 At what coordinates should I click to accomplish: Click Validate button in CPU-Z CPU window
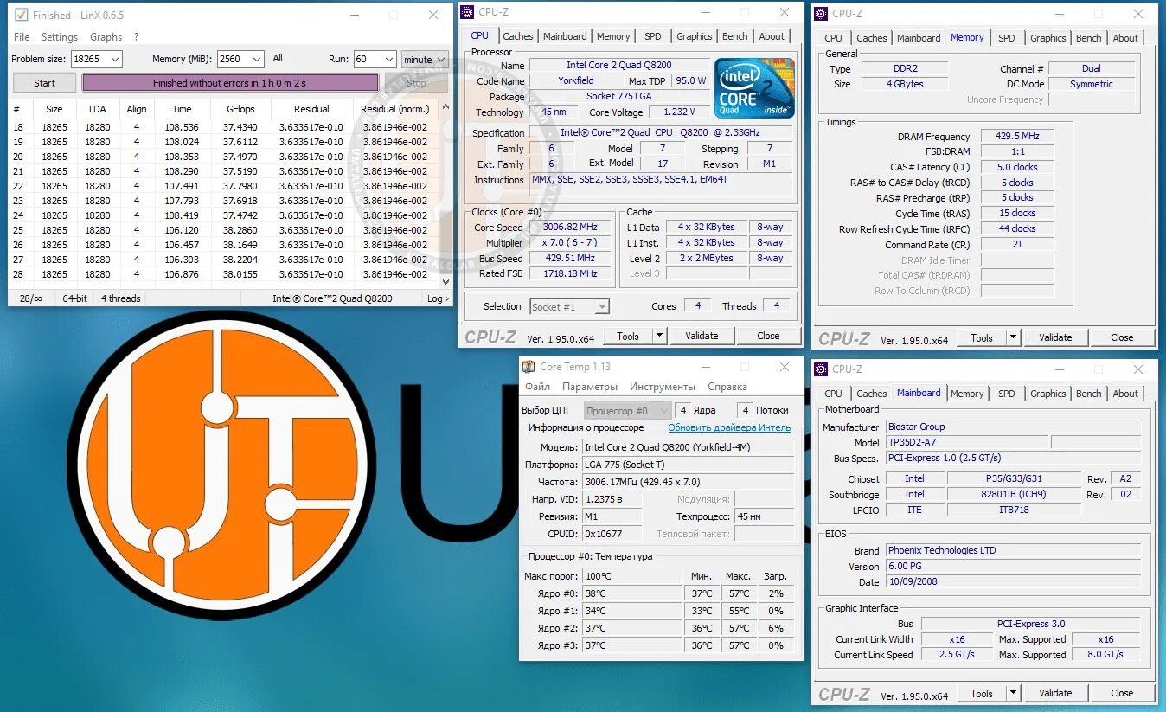click(702, 336)
